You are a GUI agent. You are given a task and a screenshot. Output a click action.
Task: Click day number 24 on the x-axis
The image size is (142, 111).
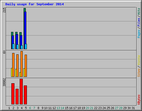(104, 108)
